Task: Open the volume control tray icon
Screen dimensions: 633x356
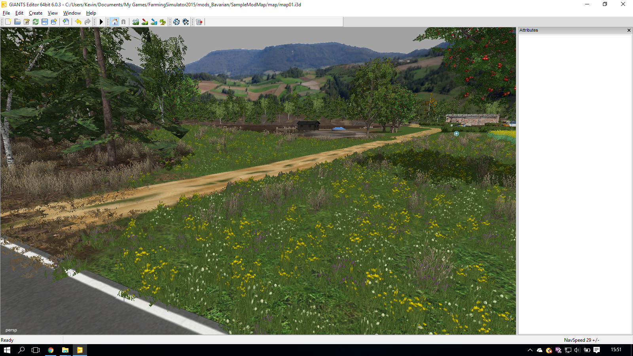Action: 578,350
